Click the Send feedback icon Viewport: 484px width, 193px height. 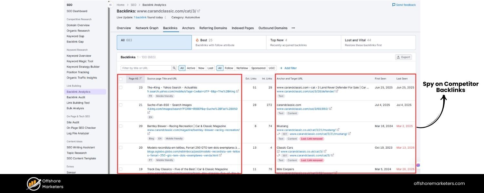[393, 5]
